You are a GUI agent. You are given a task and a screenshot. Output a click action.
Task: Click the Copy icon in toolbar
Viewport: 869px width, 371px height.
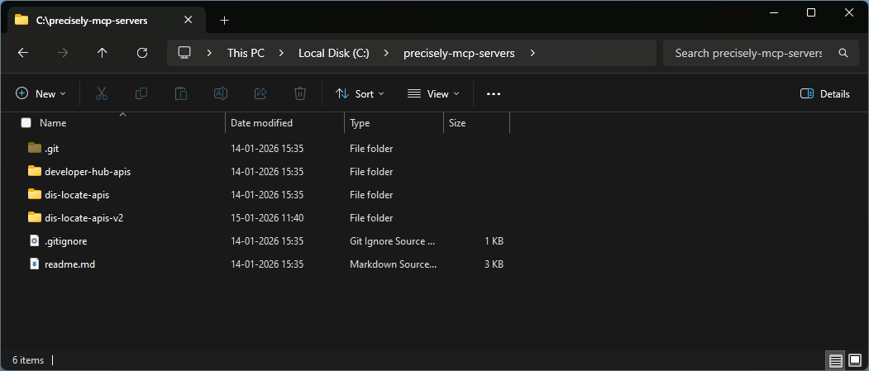pyautogui.click(x=141, y=94)
